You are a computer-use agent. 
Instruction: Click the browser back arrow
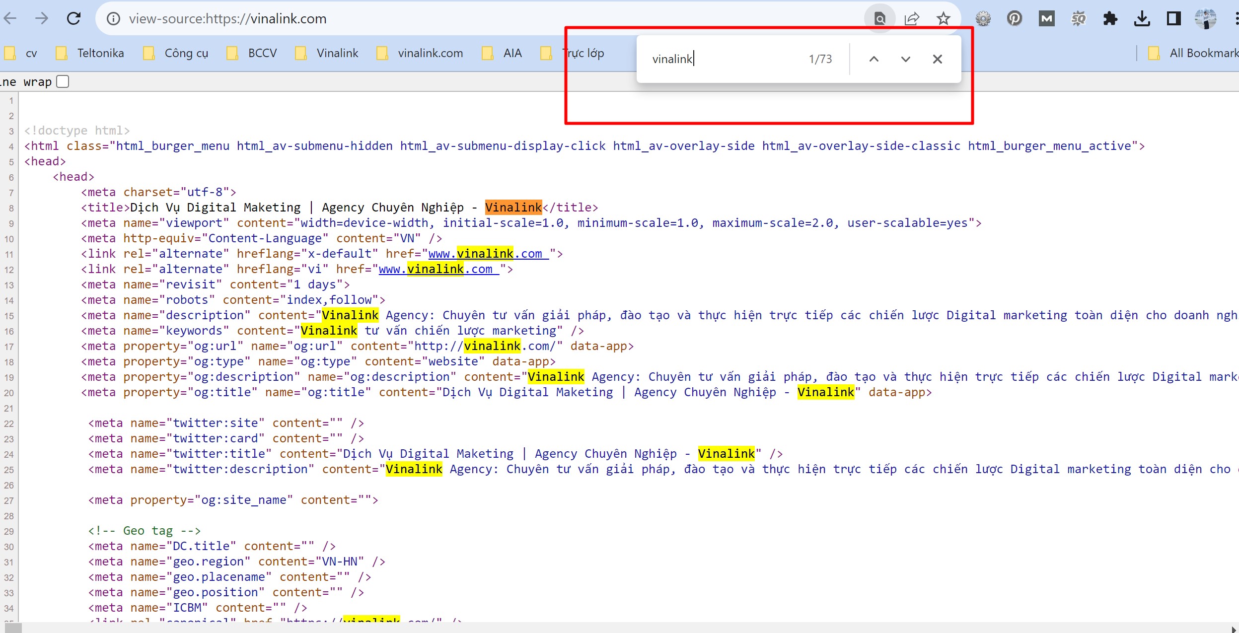tap(10, 19)
